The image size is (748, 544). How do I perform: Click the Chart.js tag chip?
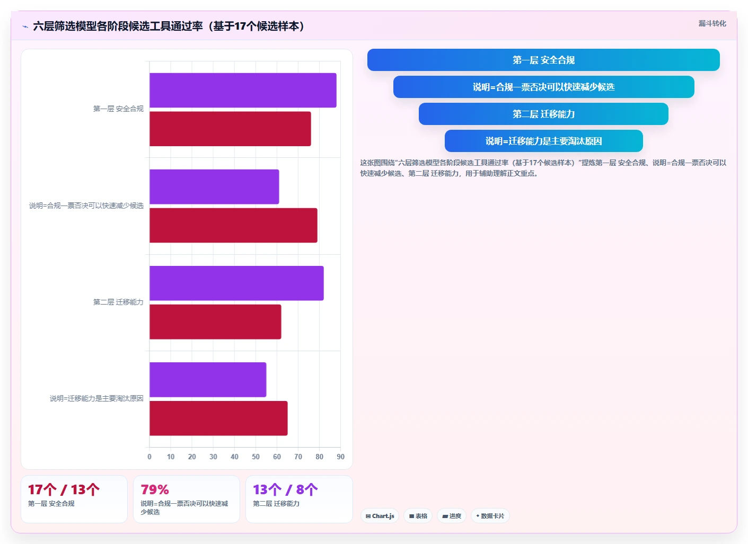pyautogui.click(x=380, y=516)
